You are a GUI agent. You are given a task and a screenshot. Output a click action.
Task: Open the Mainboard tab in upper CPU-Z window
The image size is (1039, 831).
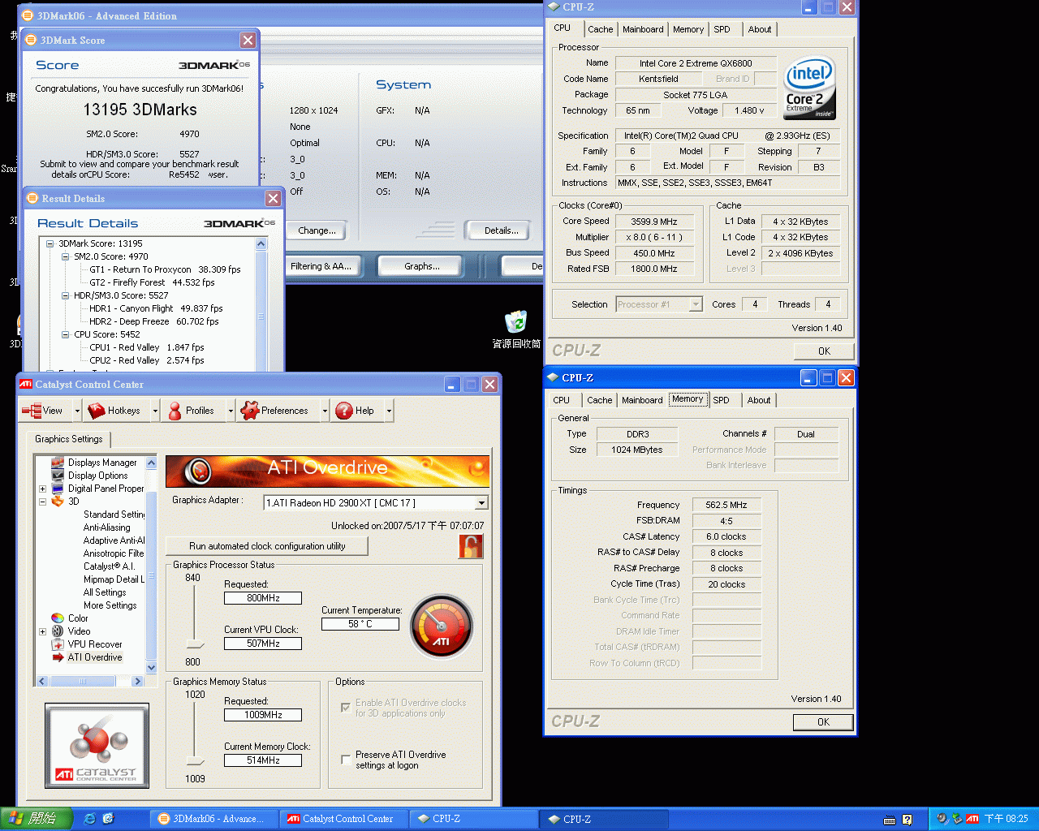[x=643, y=29]
